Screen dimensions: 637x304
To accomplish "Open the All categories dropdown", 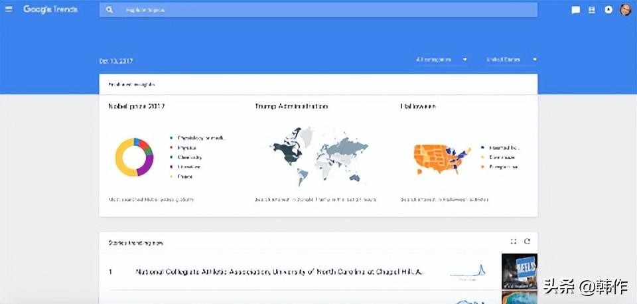I will [x=441, y=60].
